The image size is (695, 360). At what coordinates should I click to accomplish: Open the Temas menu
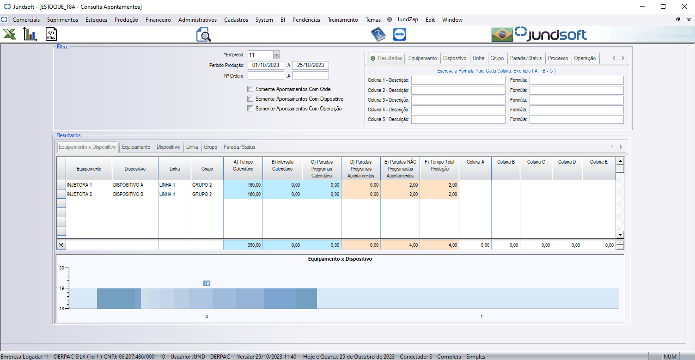[373, 20]
